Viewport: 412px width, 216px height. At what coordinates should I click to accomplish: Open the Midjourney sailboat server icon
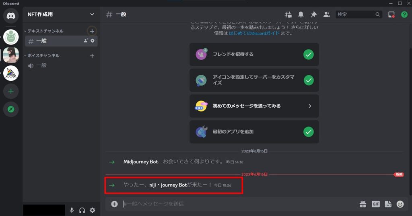(11, 73)
